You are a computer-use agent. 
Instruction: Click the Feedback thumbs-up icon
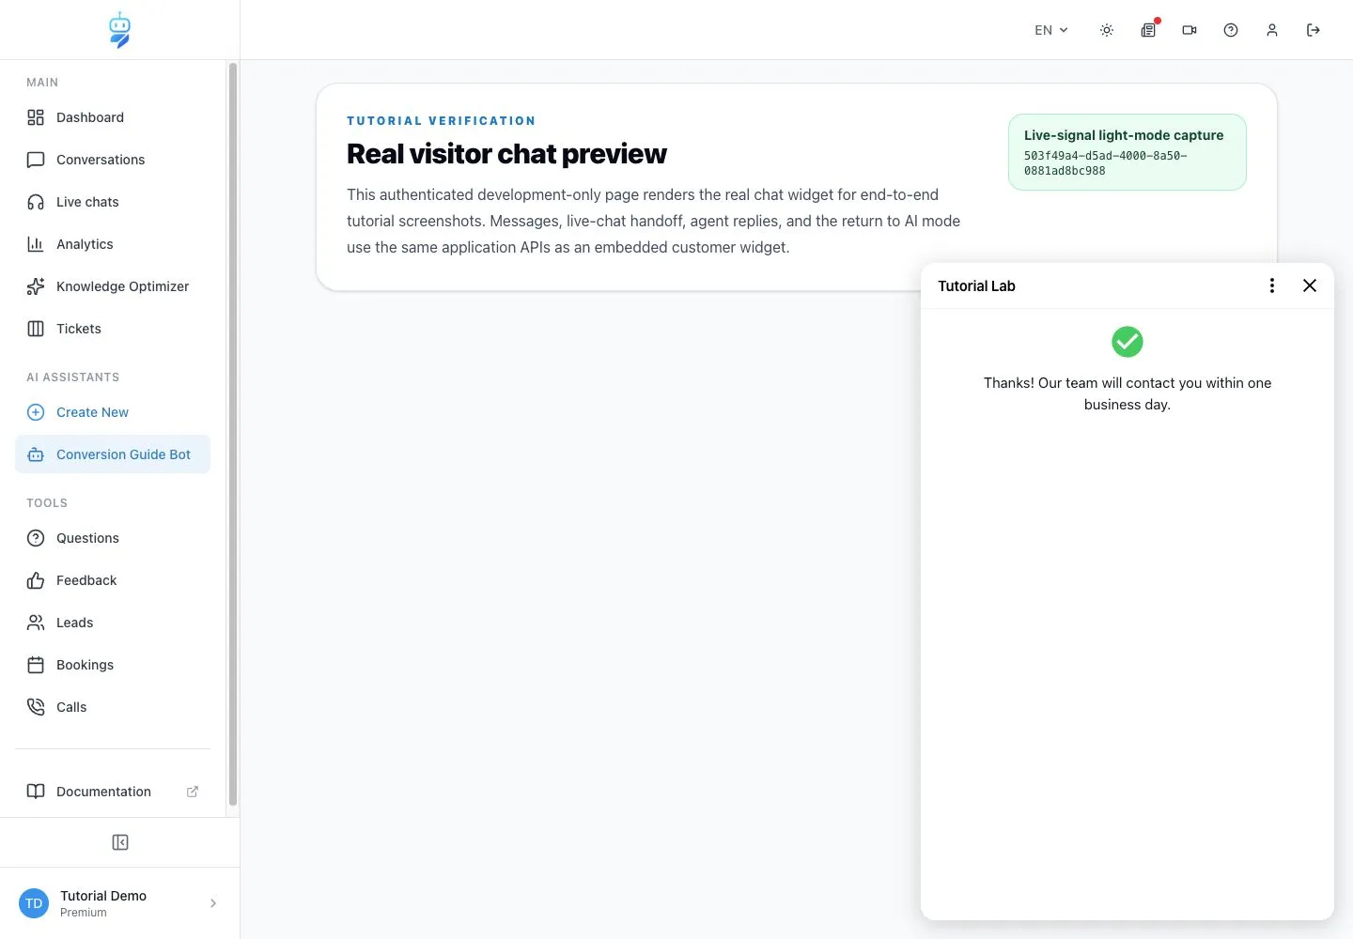[x=36, y=580]
